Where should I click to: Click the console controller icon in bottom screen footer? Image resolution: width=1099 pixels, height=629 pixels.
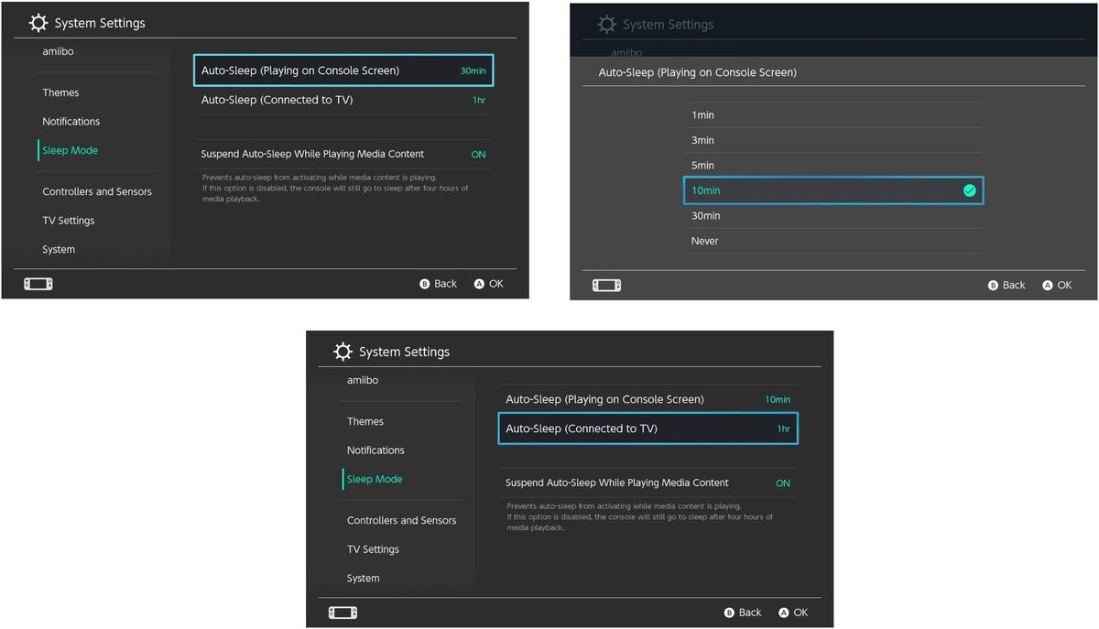coord(343,613)
